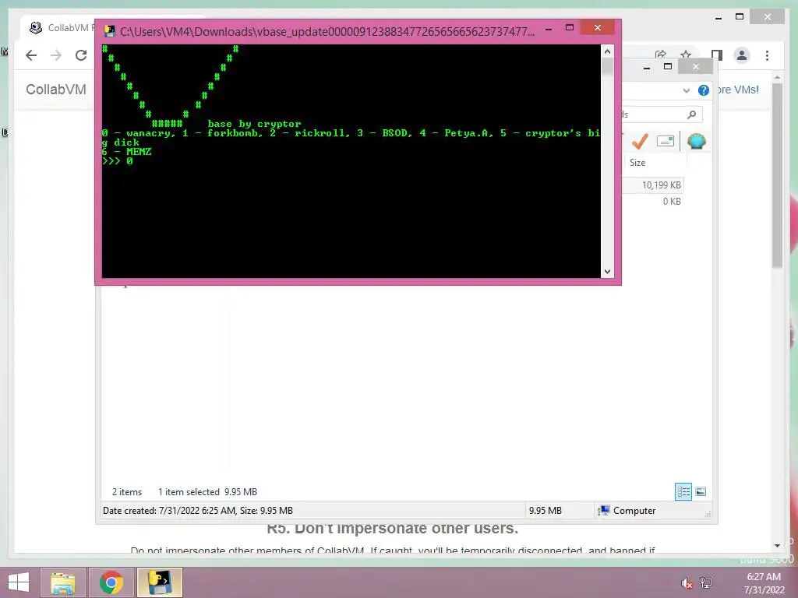Viewport: 798px width, 598px height.
Task: Open File Explorer help question mark
Action: pyautogui.click(x=704, y=90)
